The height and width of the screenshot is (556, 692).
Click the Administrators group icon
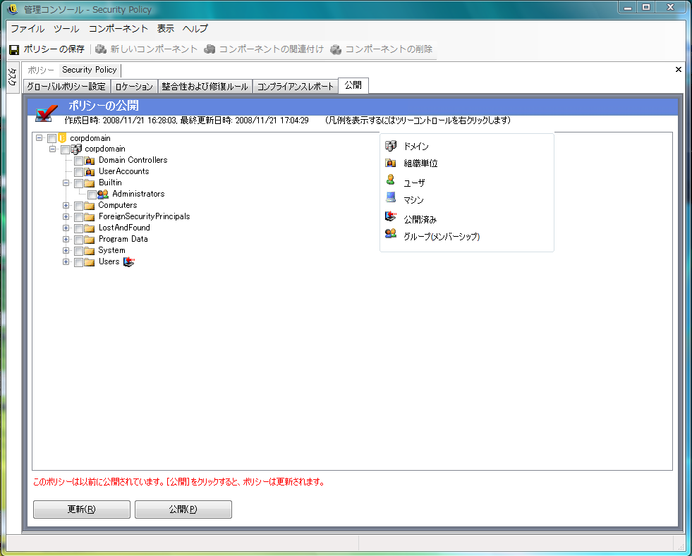103,194
